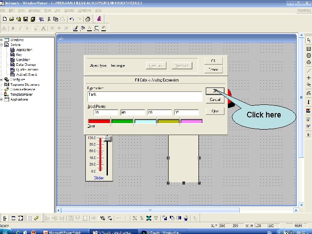Screen dimensions: 312x234
Task: Click the Print icon in the toolbar
Action: 88,19
